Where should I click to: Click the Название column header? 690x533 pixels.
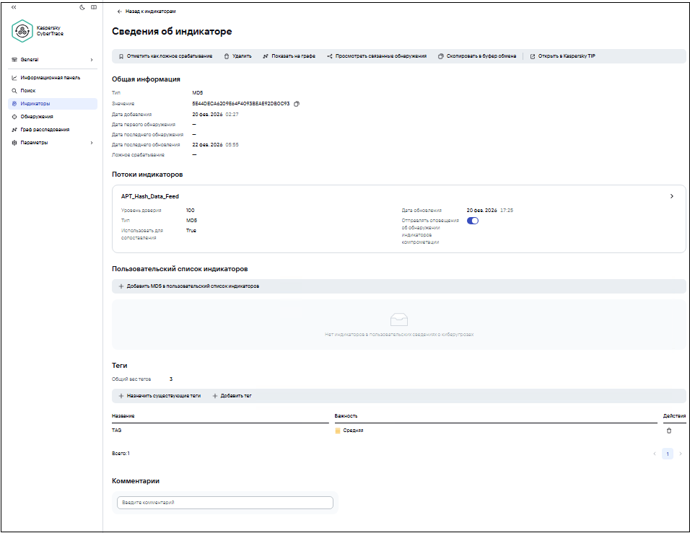[123, 416]
